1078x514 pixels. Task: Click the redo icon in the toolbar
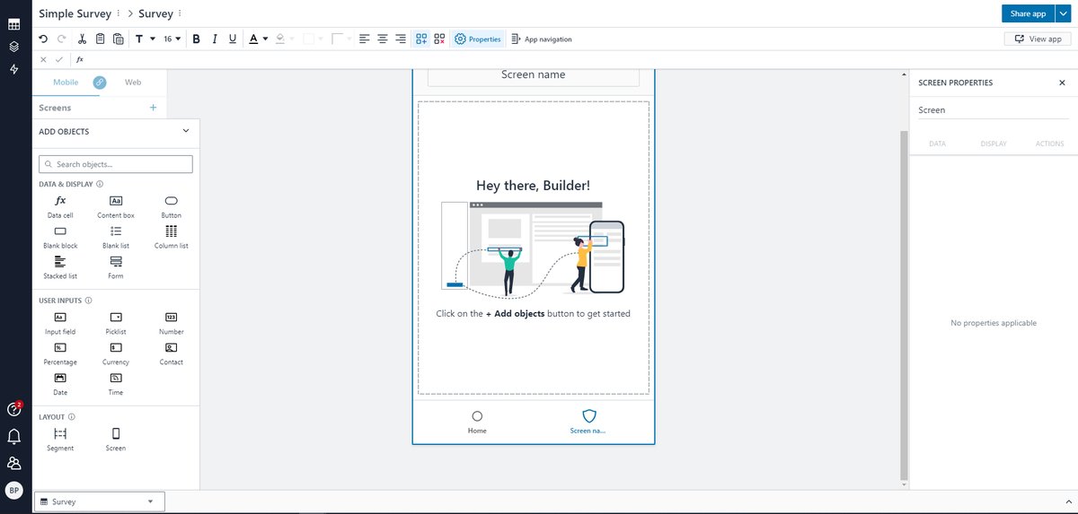click(61, 39)
